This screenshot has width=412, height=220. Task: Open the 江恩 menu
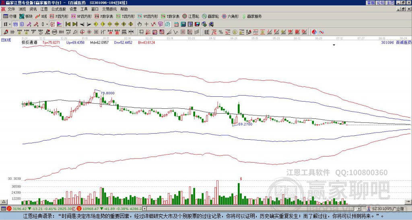(x=44, y=9)
